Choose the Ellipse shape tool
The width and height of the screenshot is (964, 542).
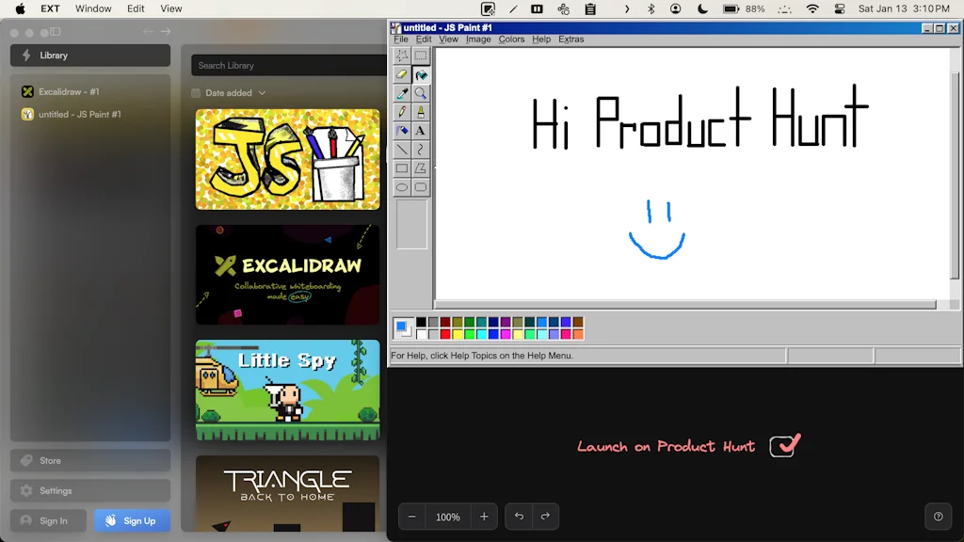coord(402,187)
